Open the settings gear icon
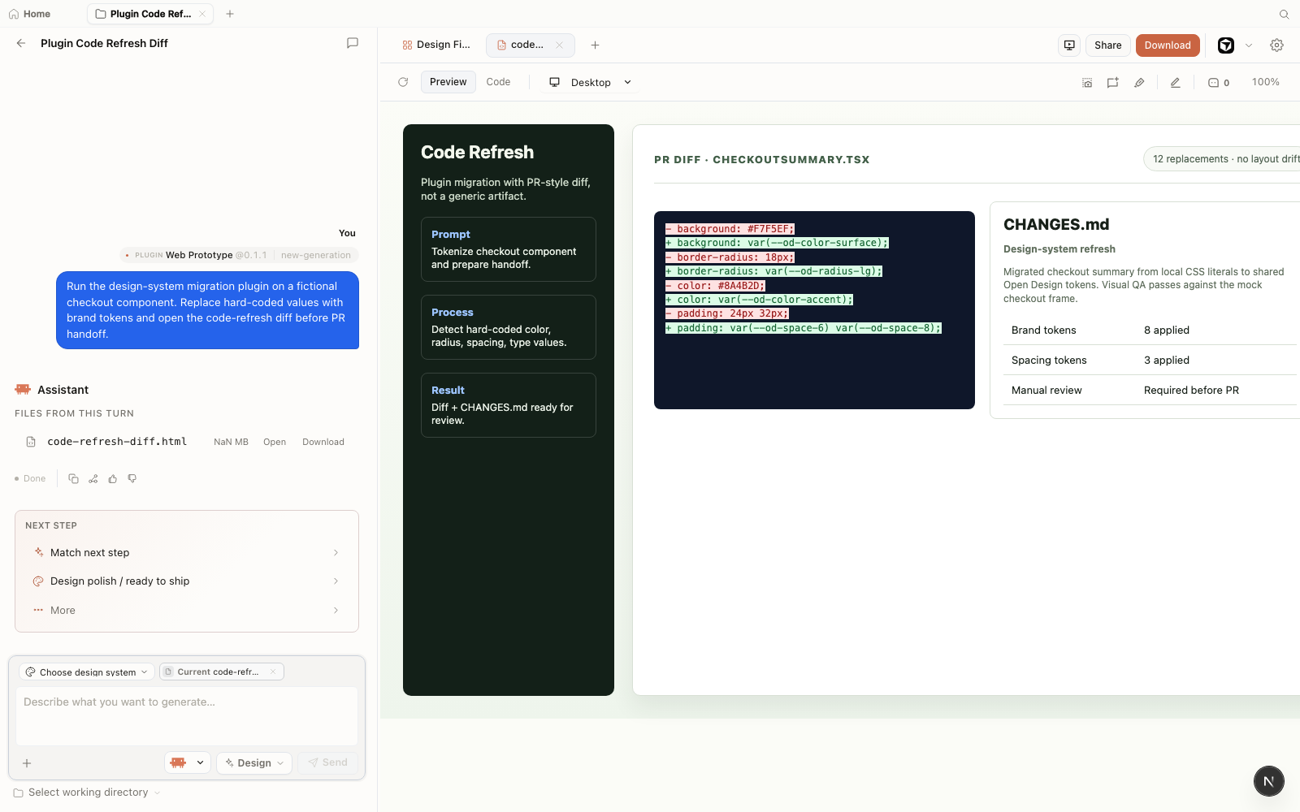Viewport: 1300px width, 812px height. 1276,45
